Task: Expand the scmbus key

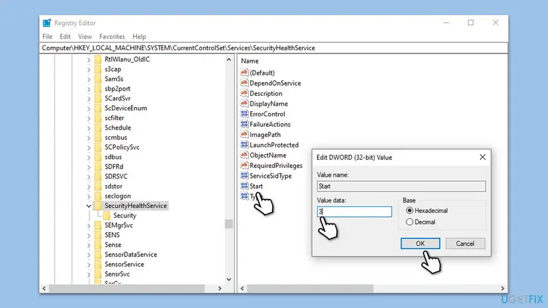Action: point(89,137)
